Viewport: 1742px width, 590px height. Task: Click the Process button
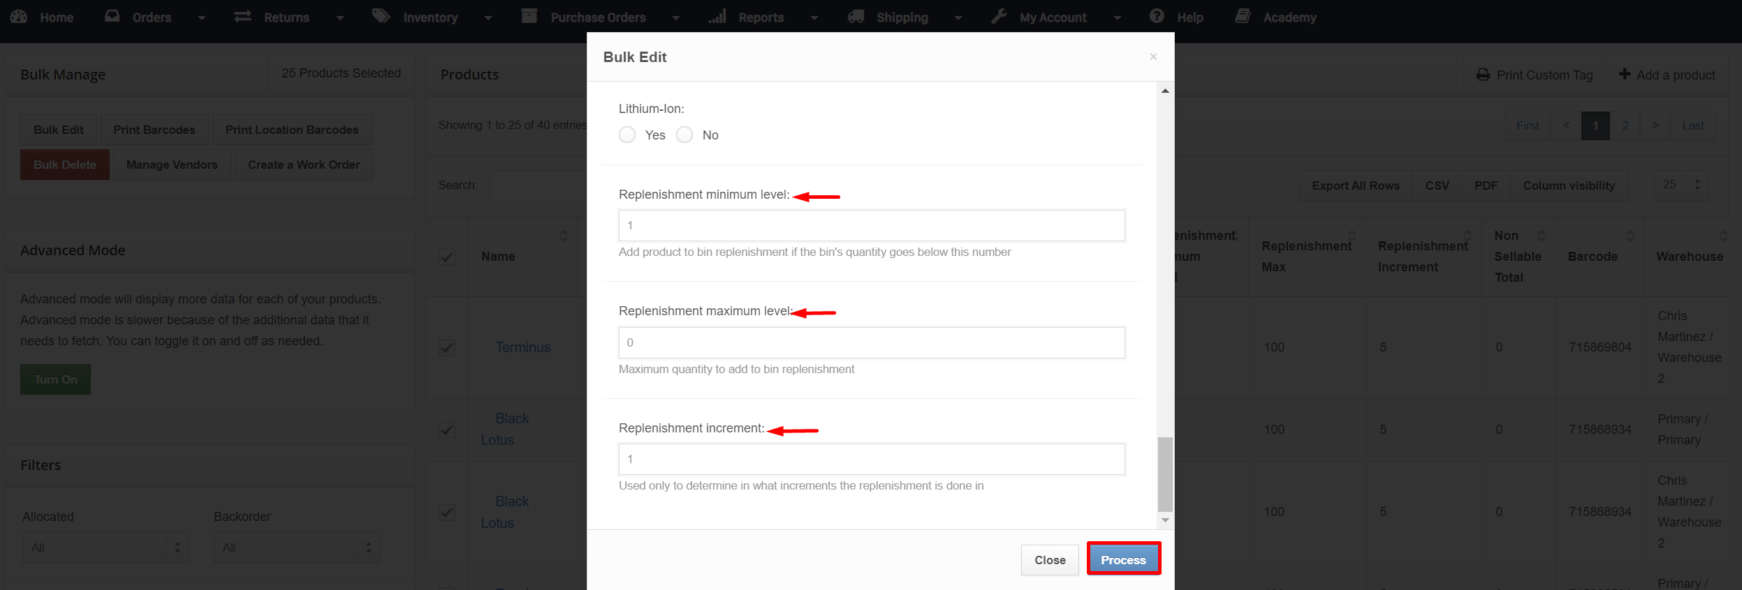(1123, 559)
